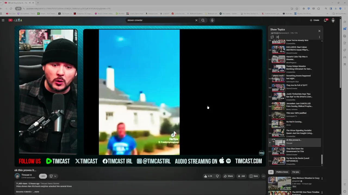Select the 'Politics News' filter chip

(x=282, y=172)
